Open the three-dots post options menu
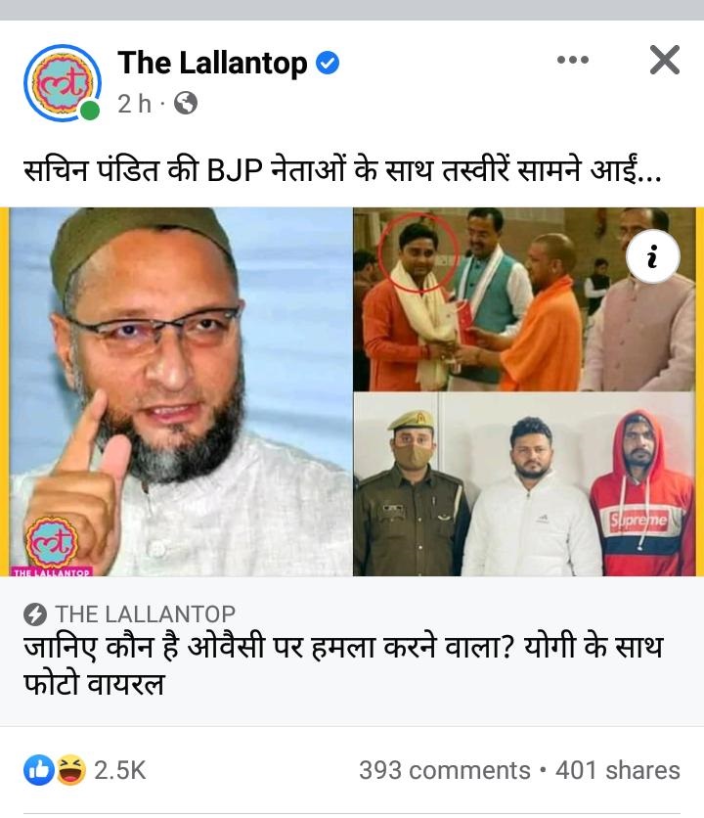 573,60
